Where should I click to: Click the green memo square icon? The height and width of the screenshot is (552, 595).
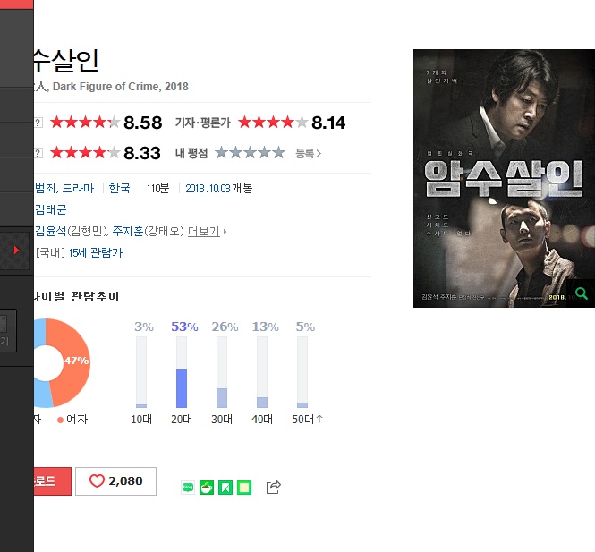(x=244, y=488)
